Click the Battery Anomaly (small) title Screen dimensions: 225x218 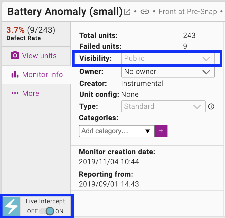click(65, 12)
